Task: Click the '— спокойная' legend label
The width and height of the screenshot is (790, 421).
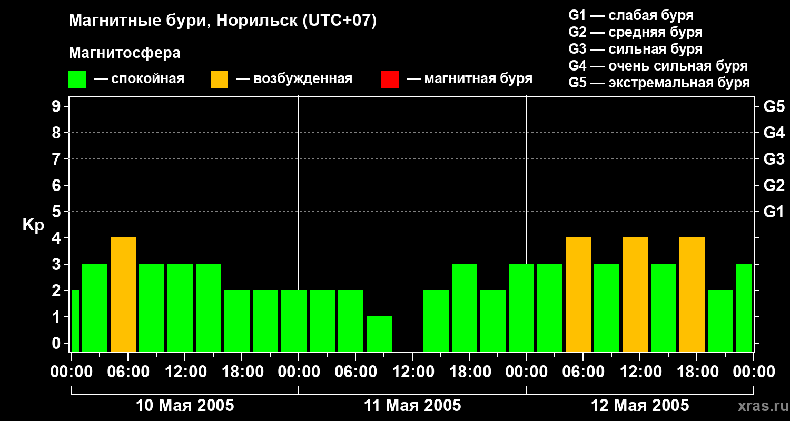Action: pyautogui.click(x=139, y=79)
